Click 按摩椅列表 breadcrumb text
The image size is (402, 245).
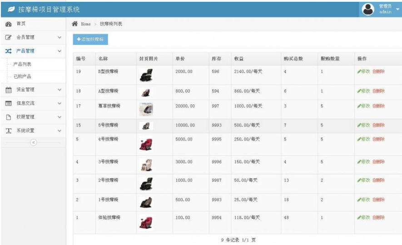(x=111, y=24)
